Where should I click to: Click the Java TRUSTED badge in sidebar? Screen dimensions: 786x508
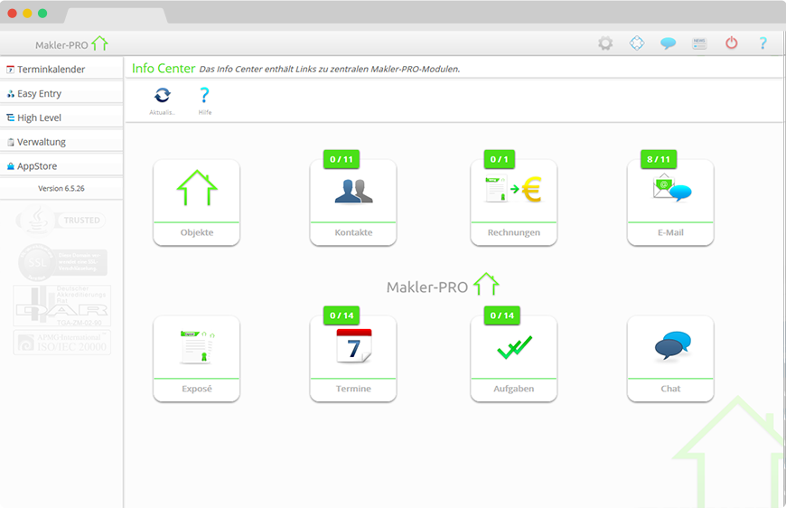point(61,220)
